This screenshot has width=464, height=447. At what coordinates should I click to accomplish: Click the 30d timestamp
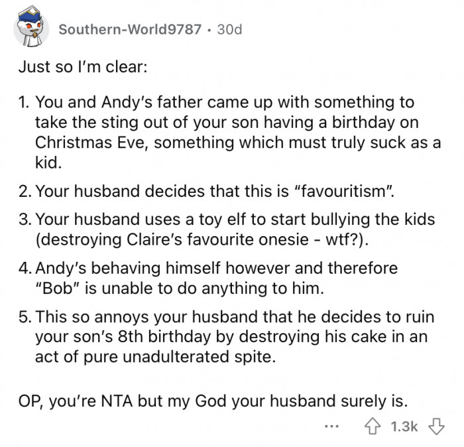tap(229, 29)
